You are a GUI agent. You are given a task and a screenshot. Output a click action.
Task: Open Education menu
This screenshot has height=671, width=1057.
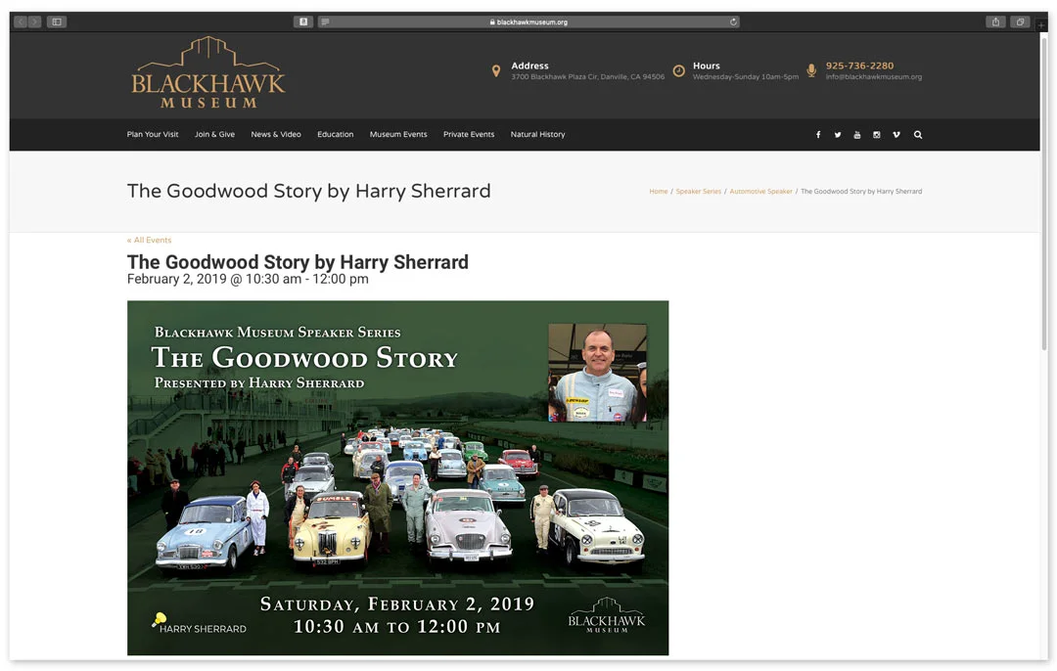coord(336,135)
